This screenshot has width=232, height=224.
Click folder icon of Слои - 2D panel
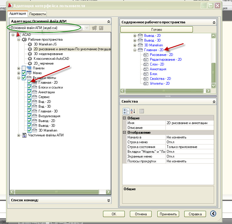coord(146,64)
